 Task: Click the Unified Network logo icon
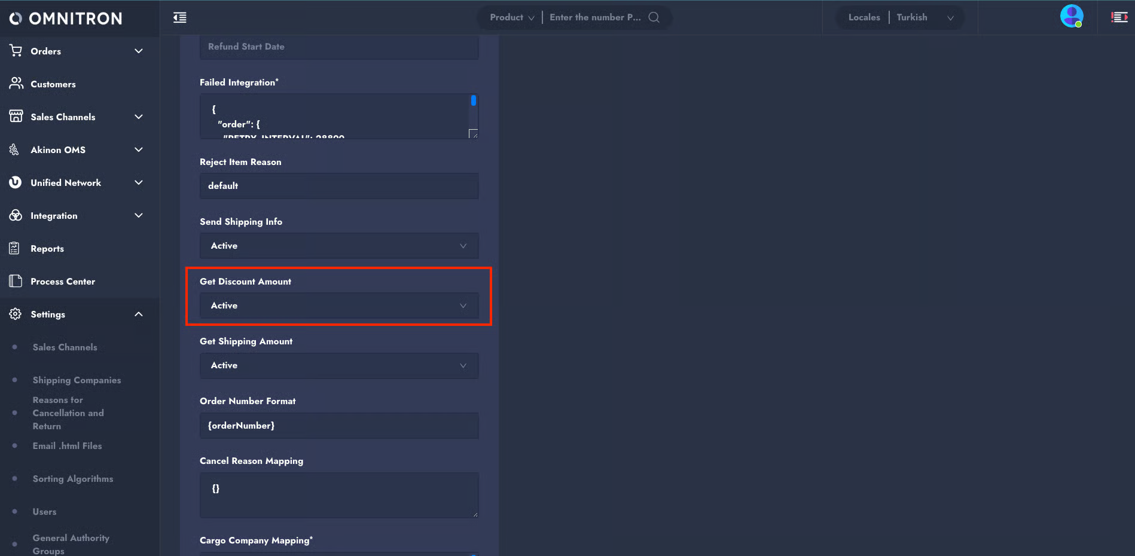(x=16, y=182)
